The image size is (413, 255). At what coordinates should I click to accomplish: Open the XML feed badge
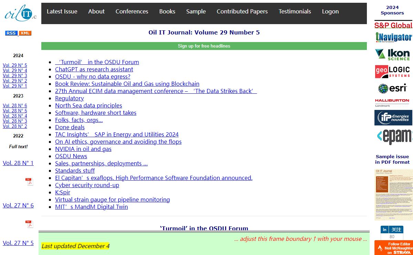[x=25, y=33]
